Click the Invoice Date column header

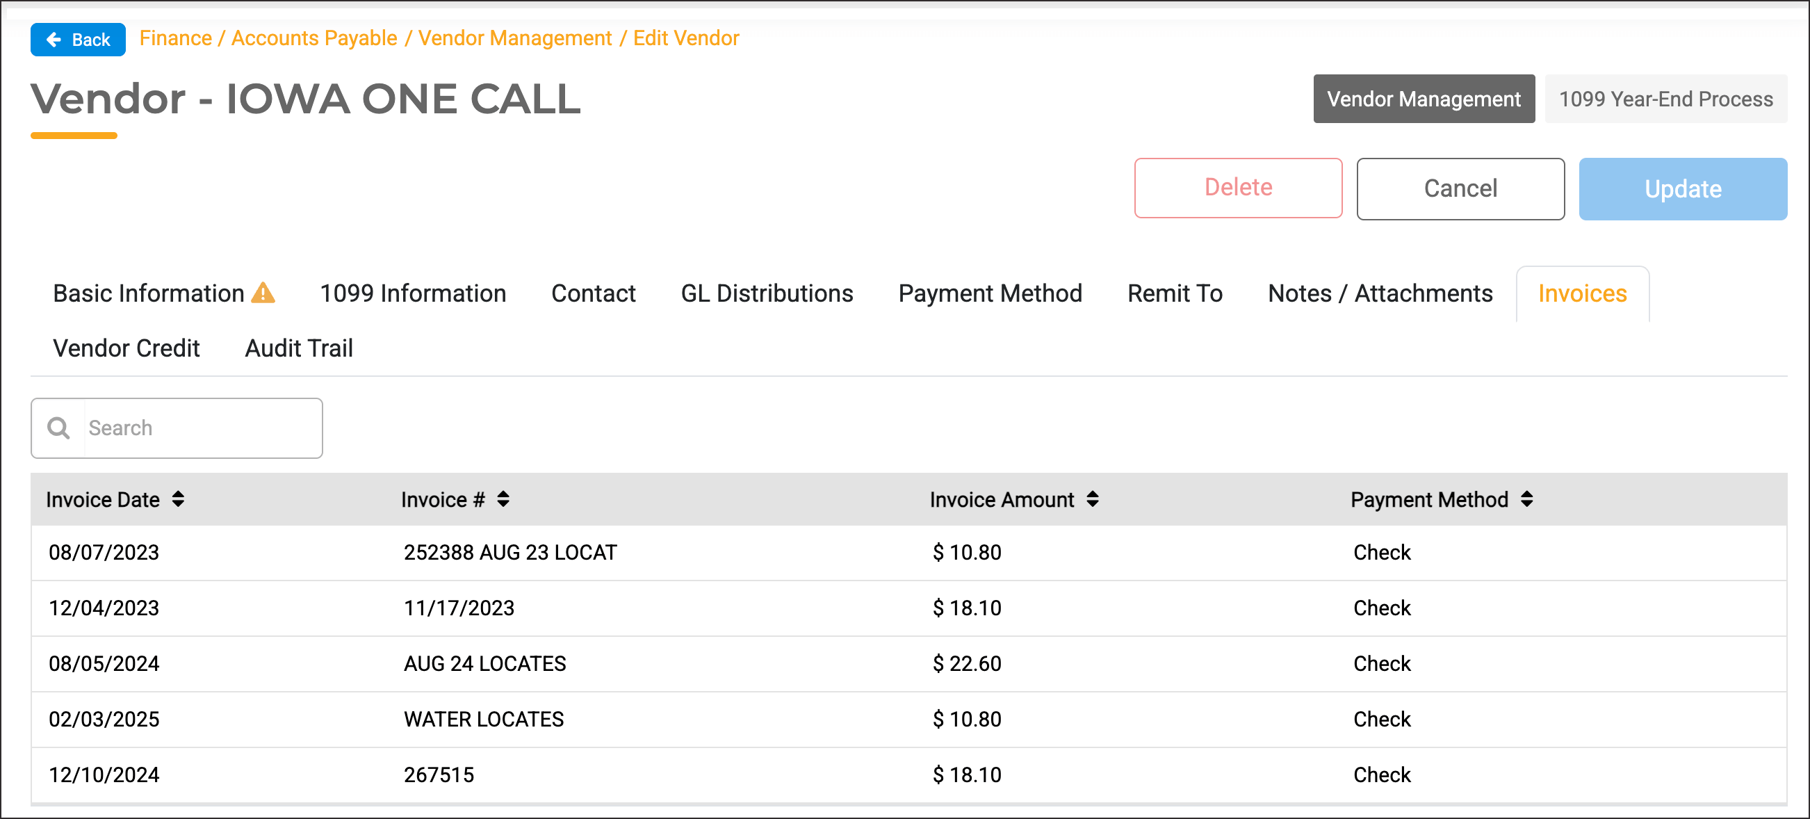(x=103, y=500)
